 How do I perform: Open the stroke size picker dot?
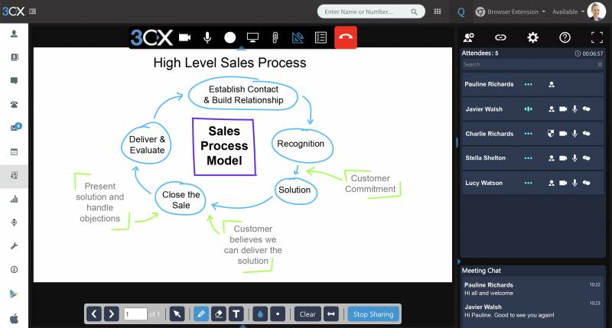tap(278, 313)
